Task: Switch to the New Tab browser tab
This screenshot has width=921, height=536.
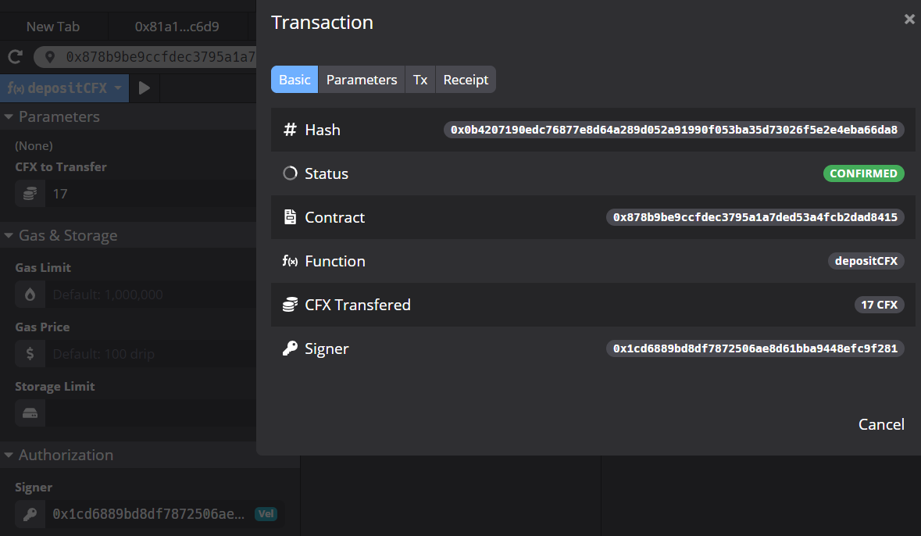Action: pyautogui.click(x=53, y=27)
